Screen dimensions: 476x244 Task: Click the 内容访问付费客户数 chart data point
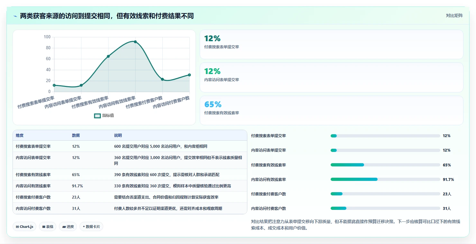[189, 75]
